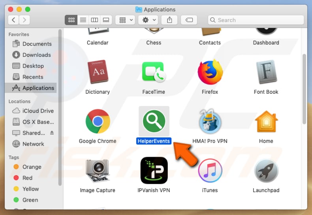The height and width of the screenshot is (215, 312).
Task: Click the file list vertical scrollbar
Action: point(304,89)
